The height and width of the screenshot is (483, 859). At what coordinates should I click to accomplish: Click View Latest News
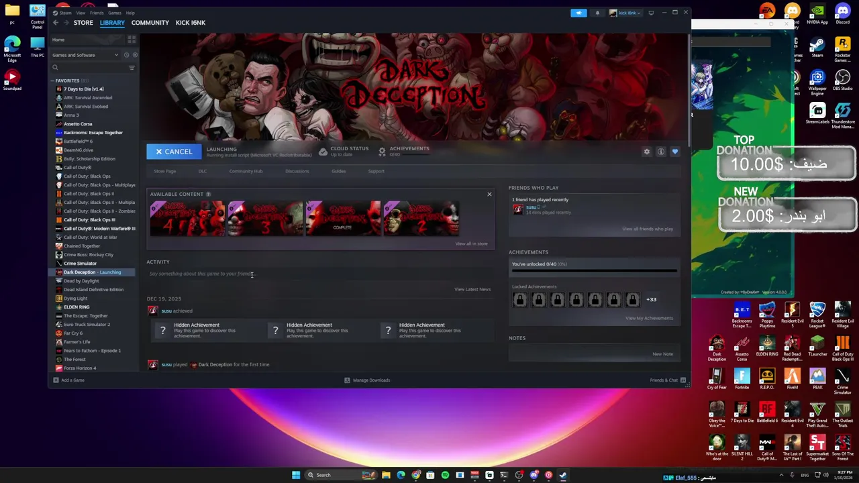[x=472, y=289]
